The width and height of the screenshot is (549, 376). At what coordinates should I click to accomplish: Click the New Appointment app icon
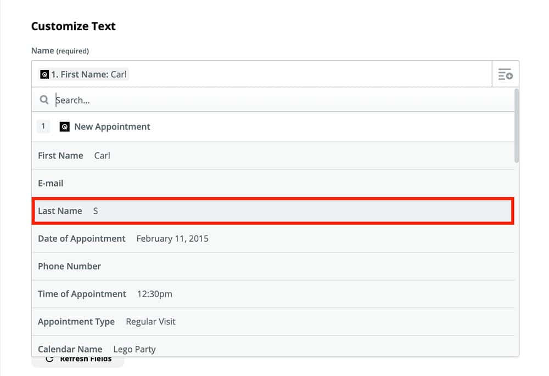click(64, 127)
